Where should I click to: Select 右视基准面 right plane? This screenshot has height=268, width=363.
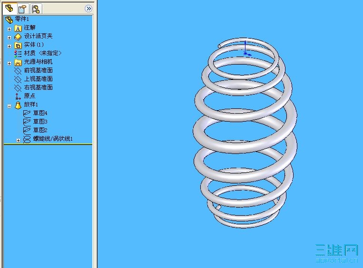click(39, 87)
